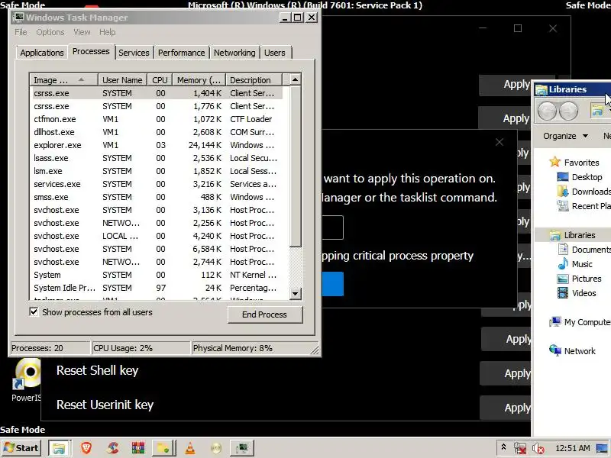Open the View menu in Task Manager

click(82, 32)
